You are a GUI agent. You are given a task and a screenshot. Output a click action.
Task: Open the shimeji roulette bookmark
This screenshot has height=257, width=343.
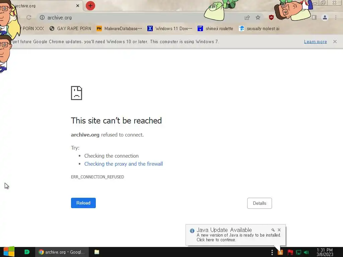215,29
